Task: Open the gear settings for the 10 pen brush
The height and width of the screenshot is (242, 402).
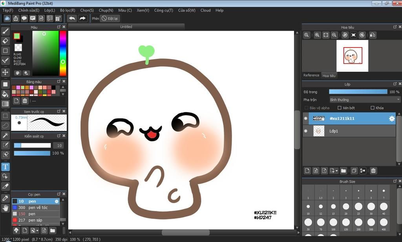Action: click(x=57, y=201)
